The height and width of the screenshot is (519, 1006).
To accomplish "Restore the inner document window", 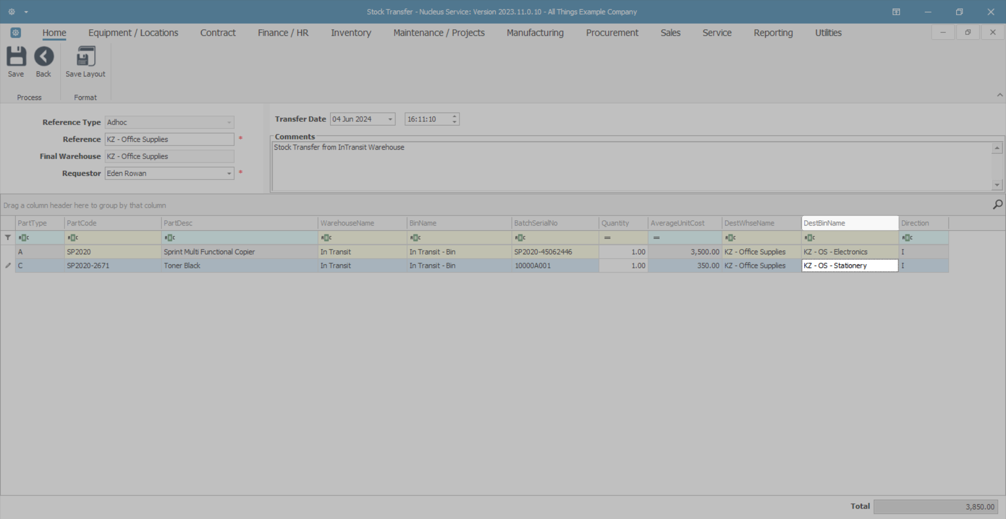I will point(968,32).
